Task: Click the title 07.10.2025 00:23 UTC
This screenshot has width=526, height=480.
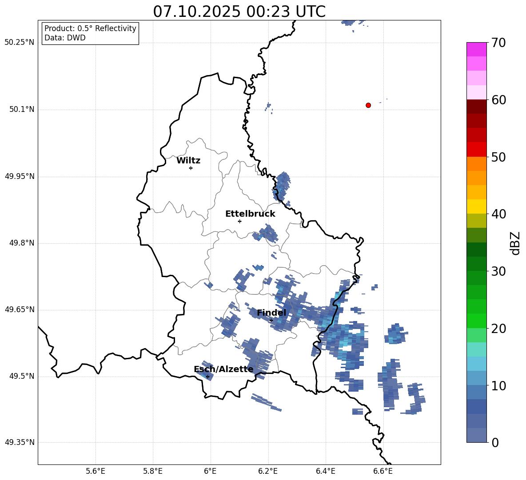Action: tap(239, 12)
